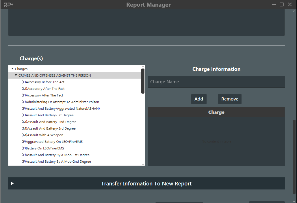Click the Add charge button
This screenshot has height=203, width=297.
pyautogui.click(x=198, y=99)
